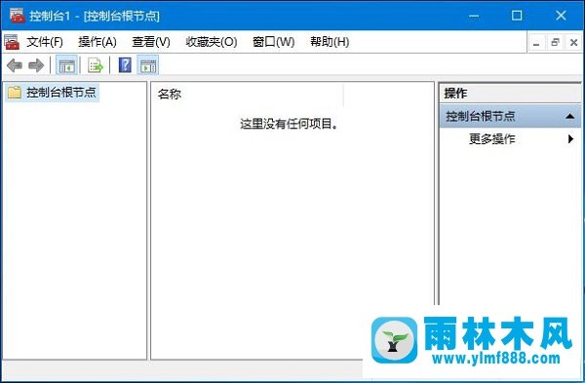Click the MMC icon in menu bar

12,42
